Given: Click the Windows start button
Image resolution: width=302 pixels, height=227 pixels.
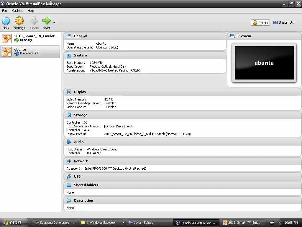Looking at the screenshot, I should click(x=14, y=223).
